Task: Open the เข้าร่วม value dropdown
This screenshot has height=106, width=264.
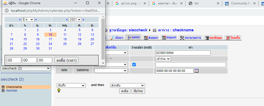Action: (163, 59)
